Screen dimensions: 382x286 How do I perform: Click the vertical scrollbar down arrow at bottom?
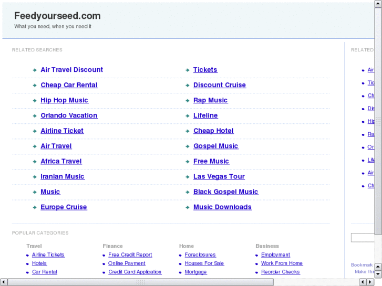point(378,274)
